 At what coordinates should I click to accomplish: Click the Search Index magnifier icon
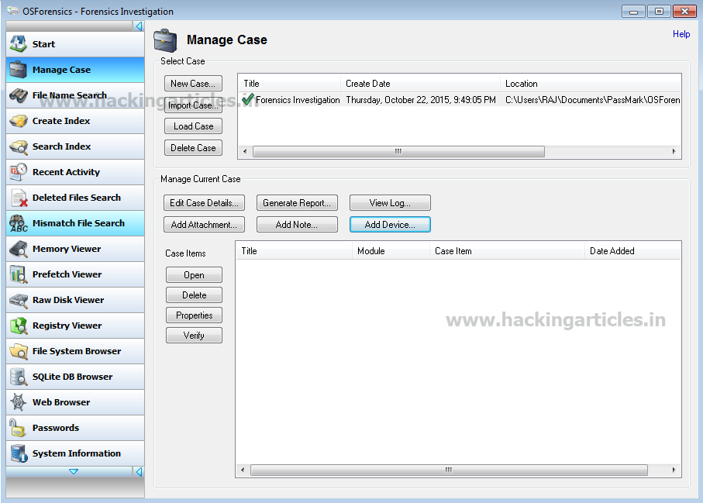(x=19, y=146)
